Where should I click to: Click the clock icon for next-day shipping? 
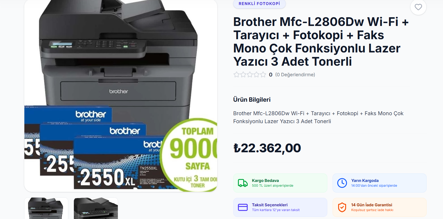pos(342,183)
